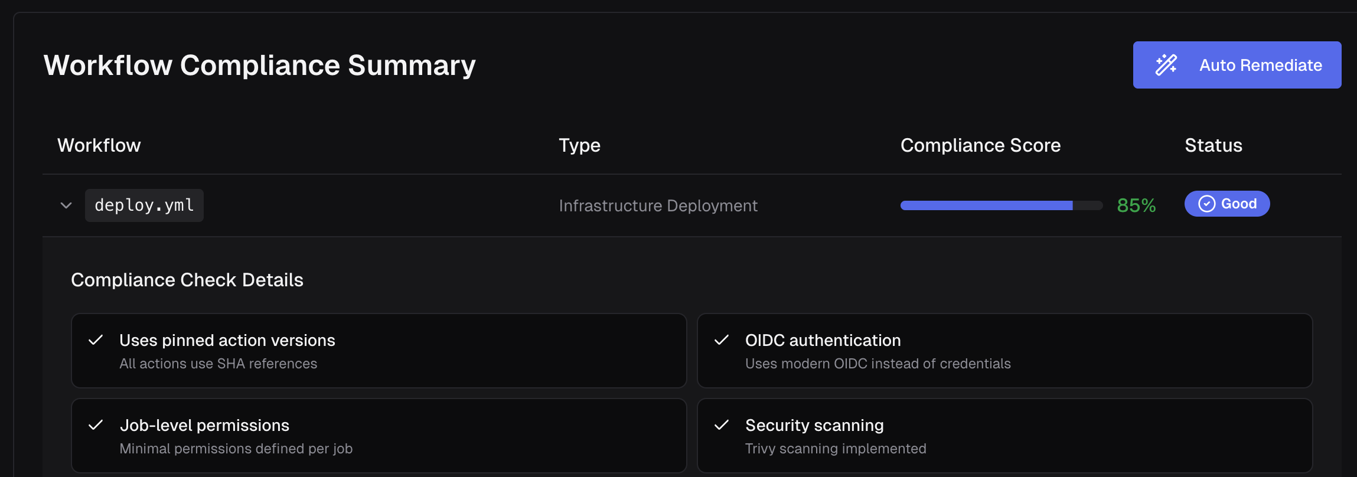1357x477 pixels.
Task: Open the Job-level permissions check card
Action: (x=379, y=436)
